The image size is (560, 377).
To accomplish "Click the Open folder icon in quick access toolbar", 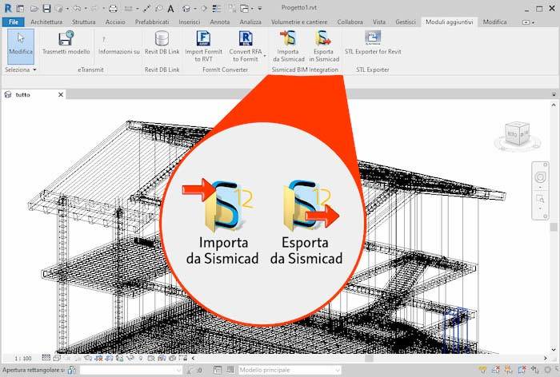I will point(34,8).
